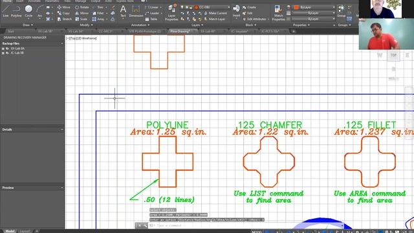Image resolution: width=414 pixels, height=233 pixels.
Task: Select the Line tool
Action: [x=6, y=11]
